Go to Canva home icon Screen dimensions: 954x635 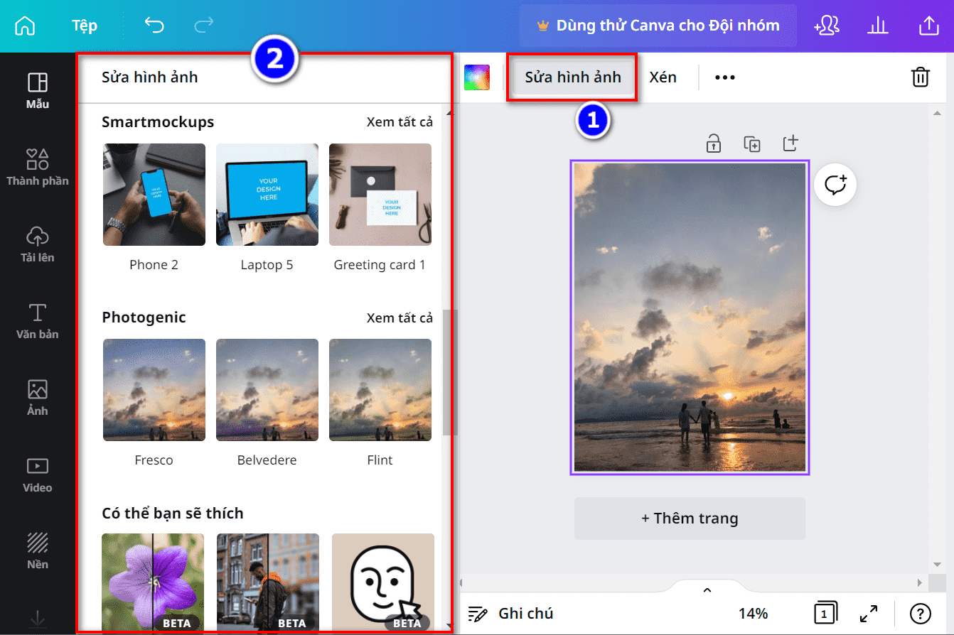click(x=25, y=26)
